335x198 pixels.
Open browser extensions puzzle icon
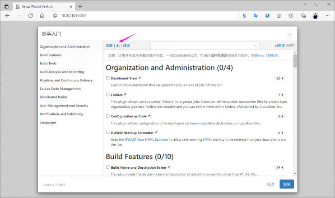click(291, 16)
